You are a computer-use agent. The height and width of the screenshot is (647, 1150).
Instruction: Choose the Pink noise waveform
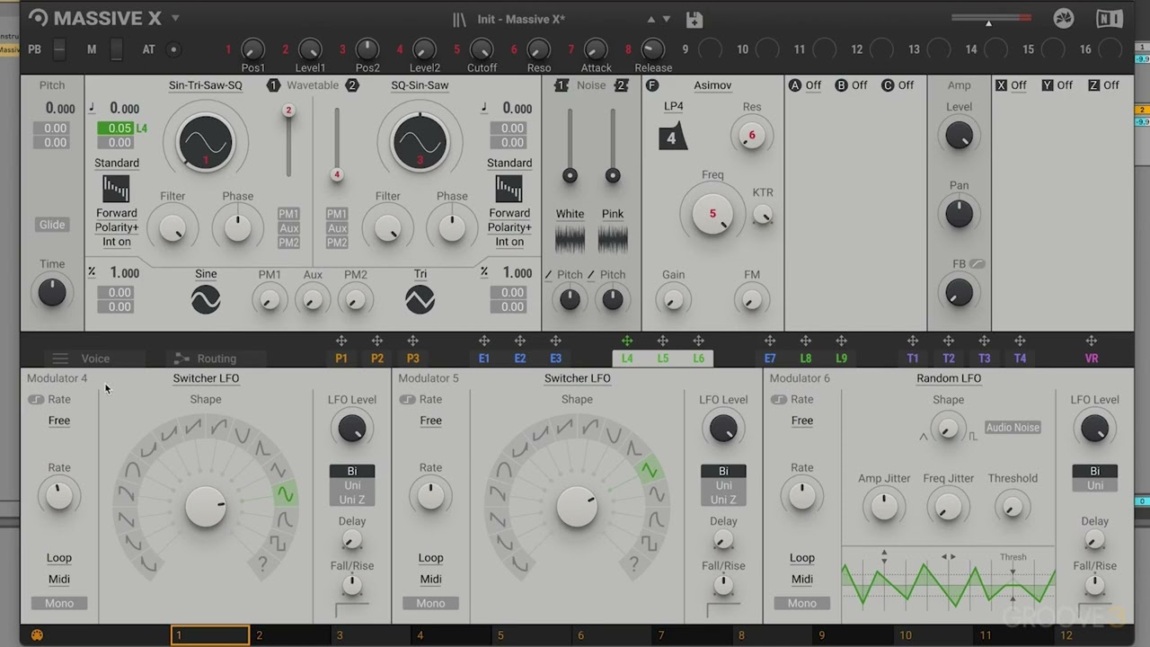click(x=613, y=238)
